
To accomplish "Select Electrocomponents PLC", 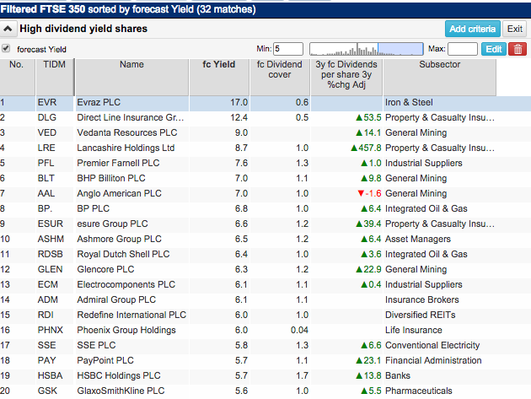I will [x=126, y=285].
